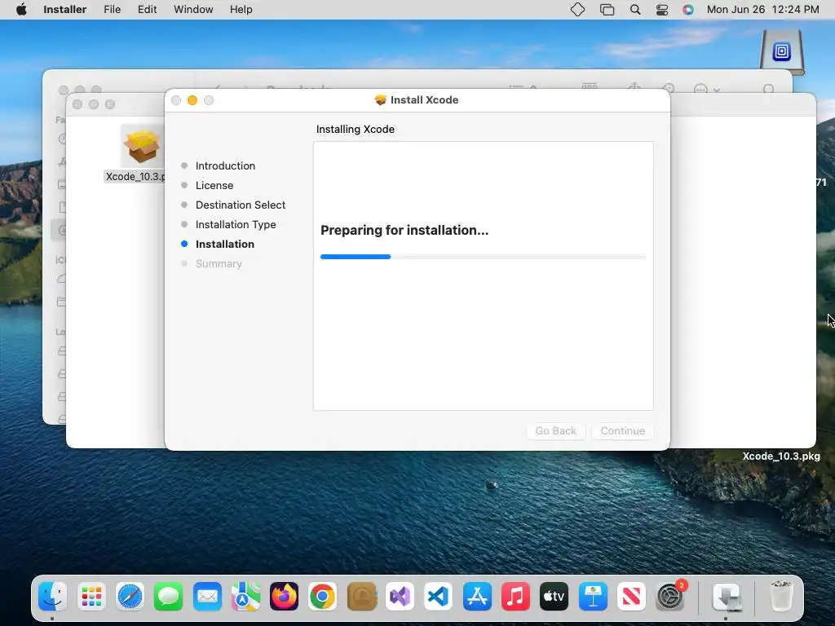
Task: Open System Preferences from the Dock
Action: coord(670,596)
